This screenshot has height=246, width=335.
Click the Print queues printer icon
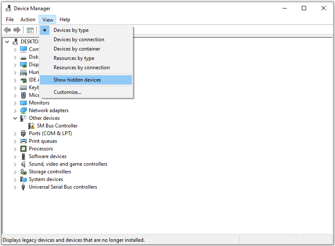pos(23,141)
